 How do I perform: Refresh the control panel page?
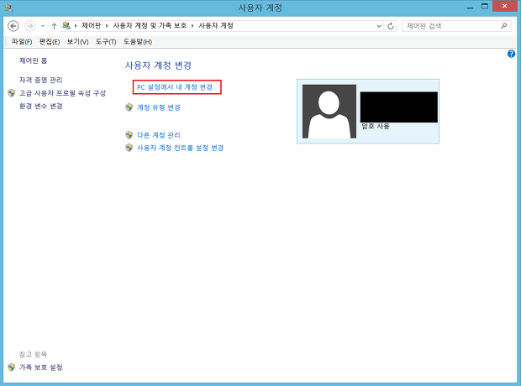click(391, 26)
